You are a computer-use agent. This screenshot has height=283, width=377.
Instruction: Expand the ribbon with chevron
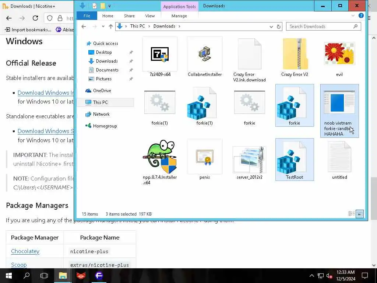353,16
